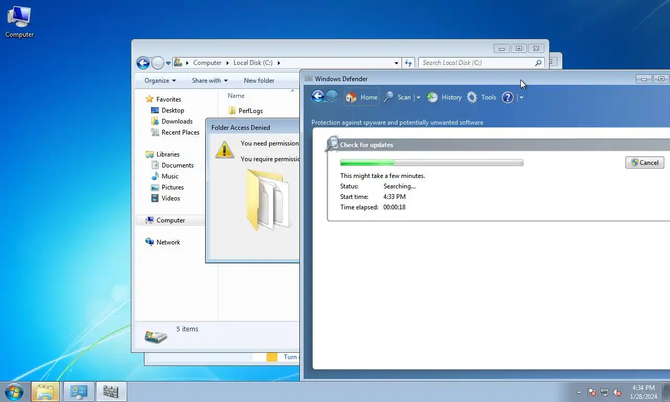Click the folder graphic in the Access Denied dialog
This screenshot has height=402, width=670.
(267, 199)
